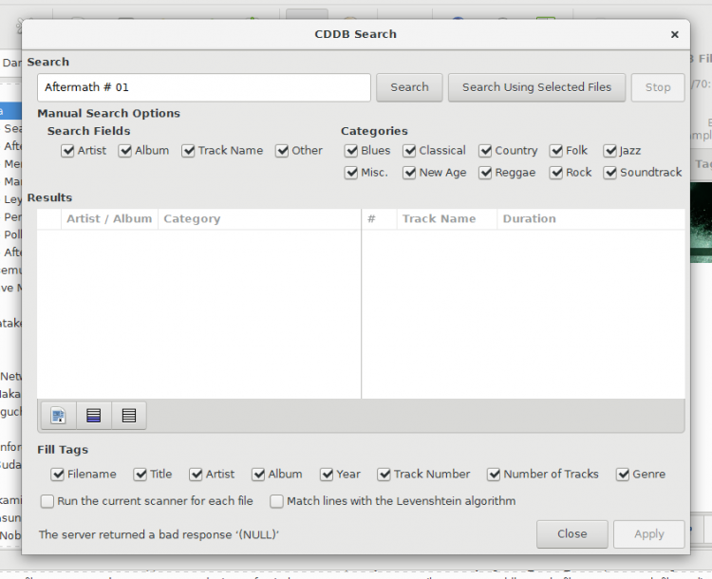712x579 pixels.
Task: Click the Search button
Action: tap(409, 87)
